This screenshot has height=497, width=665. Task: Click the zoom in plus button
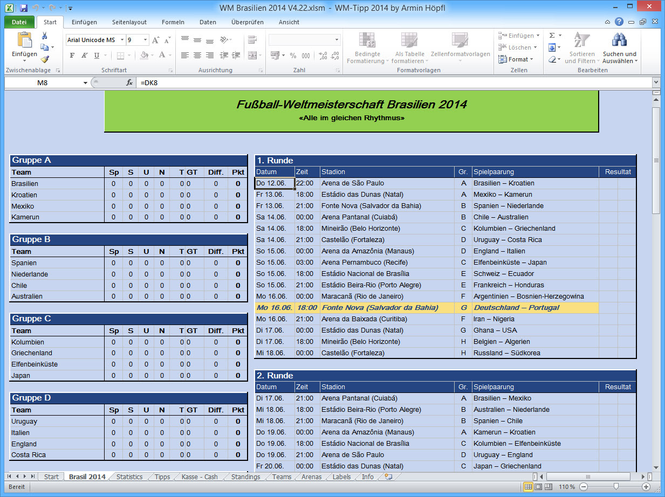tap(646, 487)
